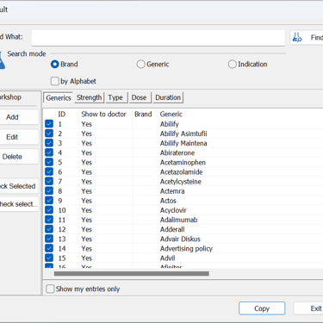
Task: Sort by the ID column header
Action: pos(62,115)
